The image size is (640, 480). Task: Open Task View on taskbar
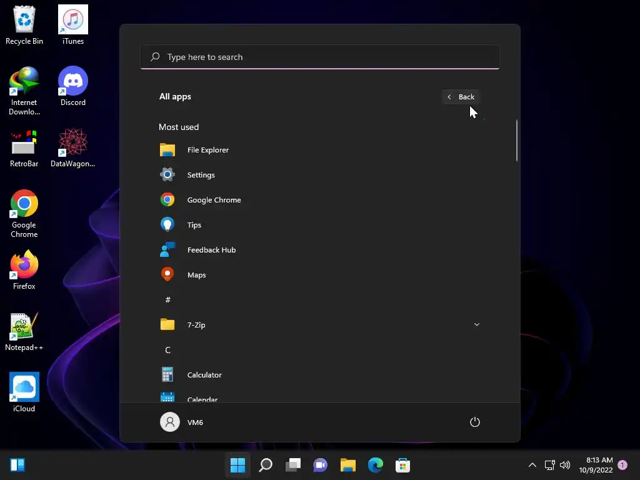(293, 464)
